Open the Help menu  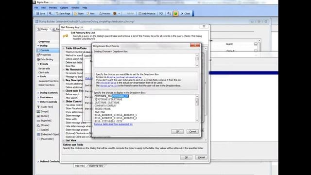pyautogui.click(x=85, y=8)
